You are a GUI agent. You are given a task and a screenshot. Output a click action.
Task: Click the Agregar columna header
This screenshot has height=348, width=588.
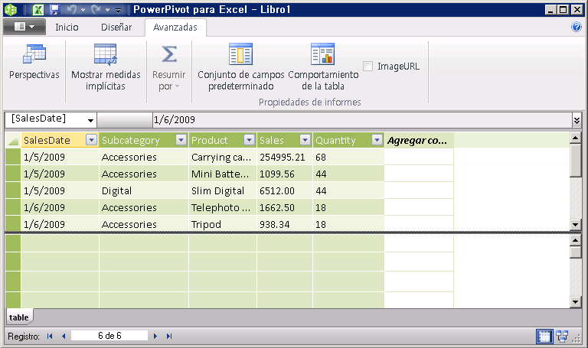click(419, 140)
